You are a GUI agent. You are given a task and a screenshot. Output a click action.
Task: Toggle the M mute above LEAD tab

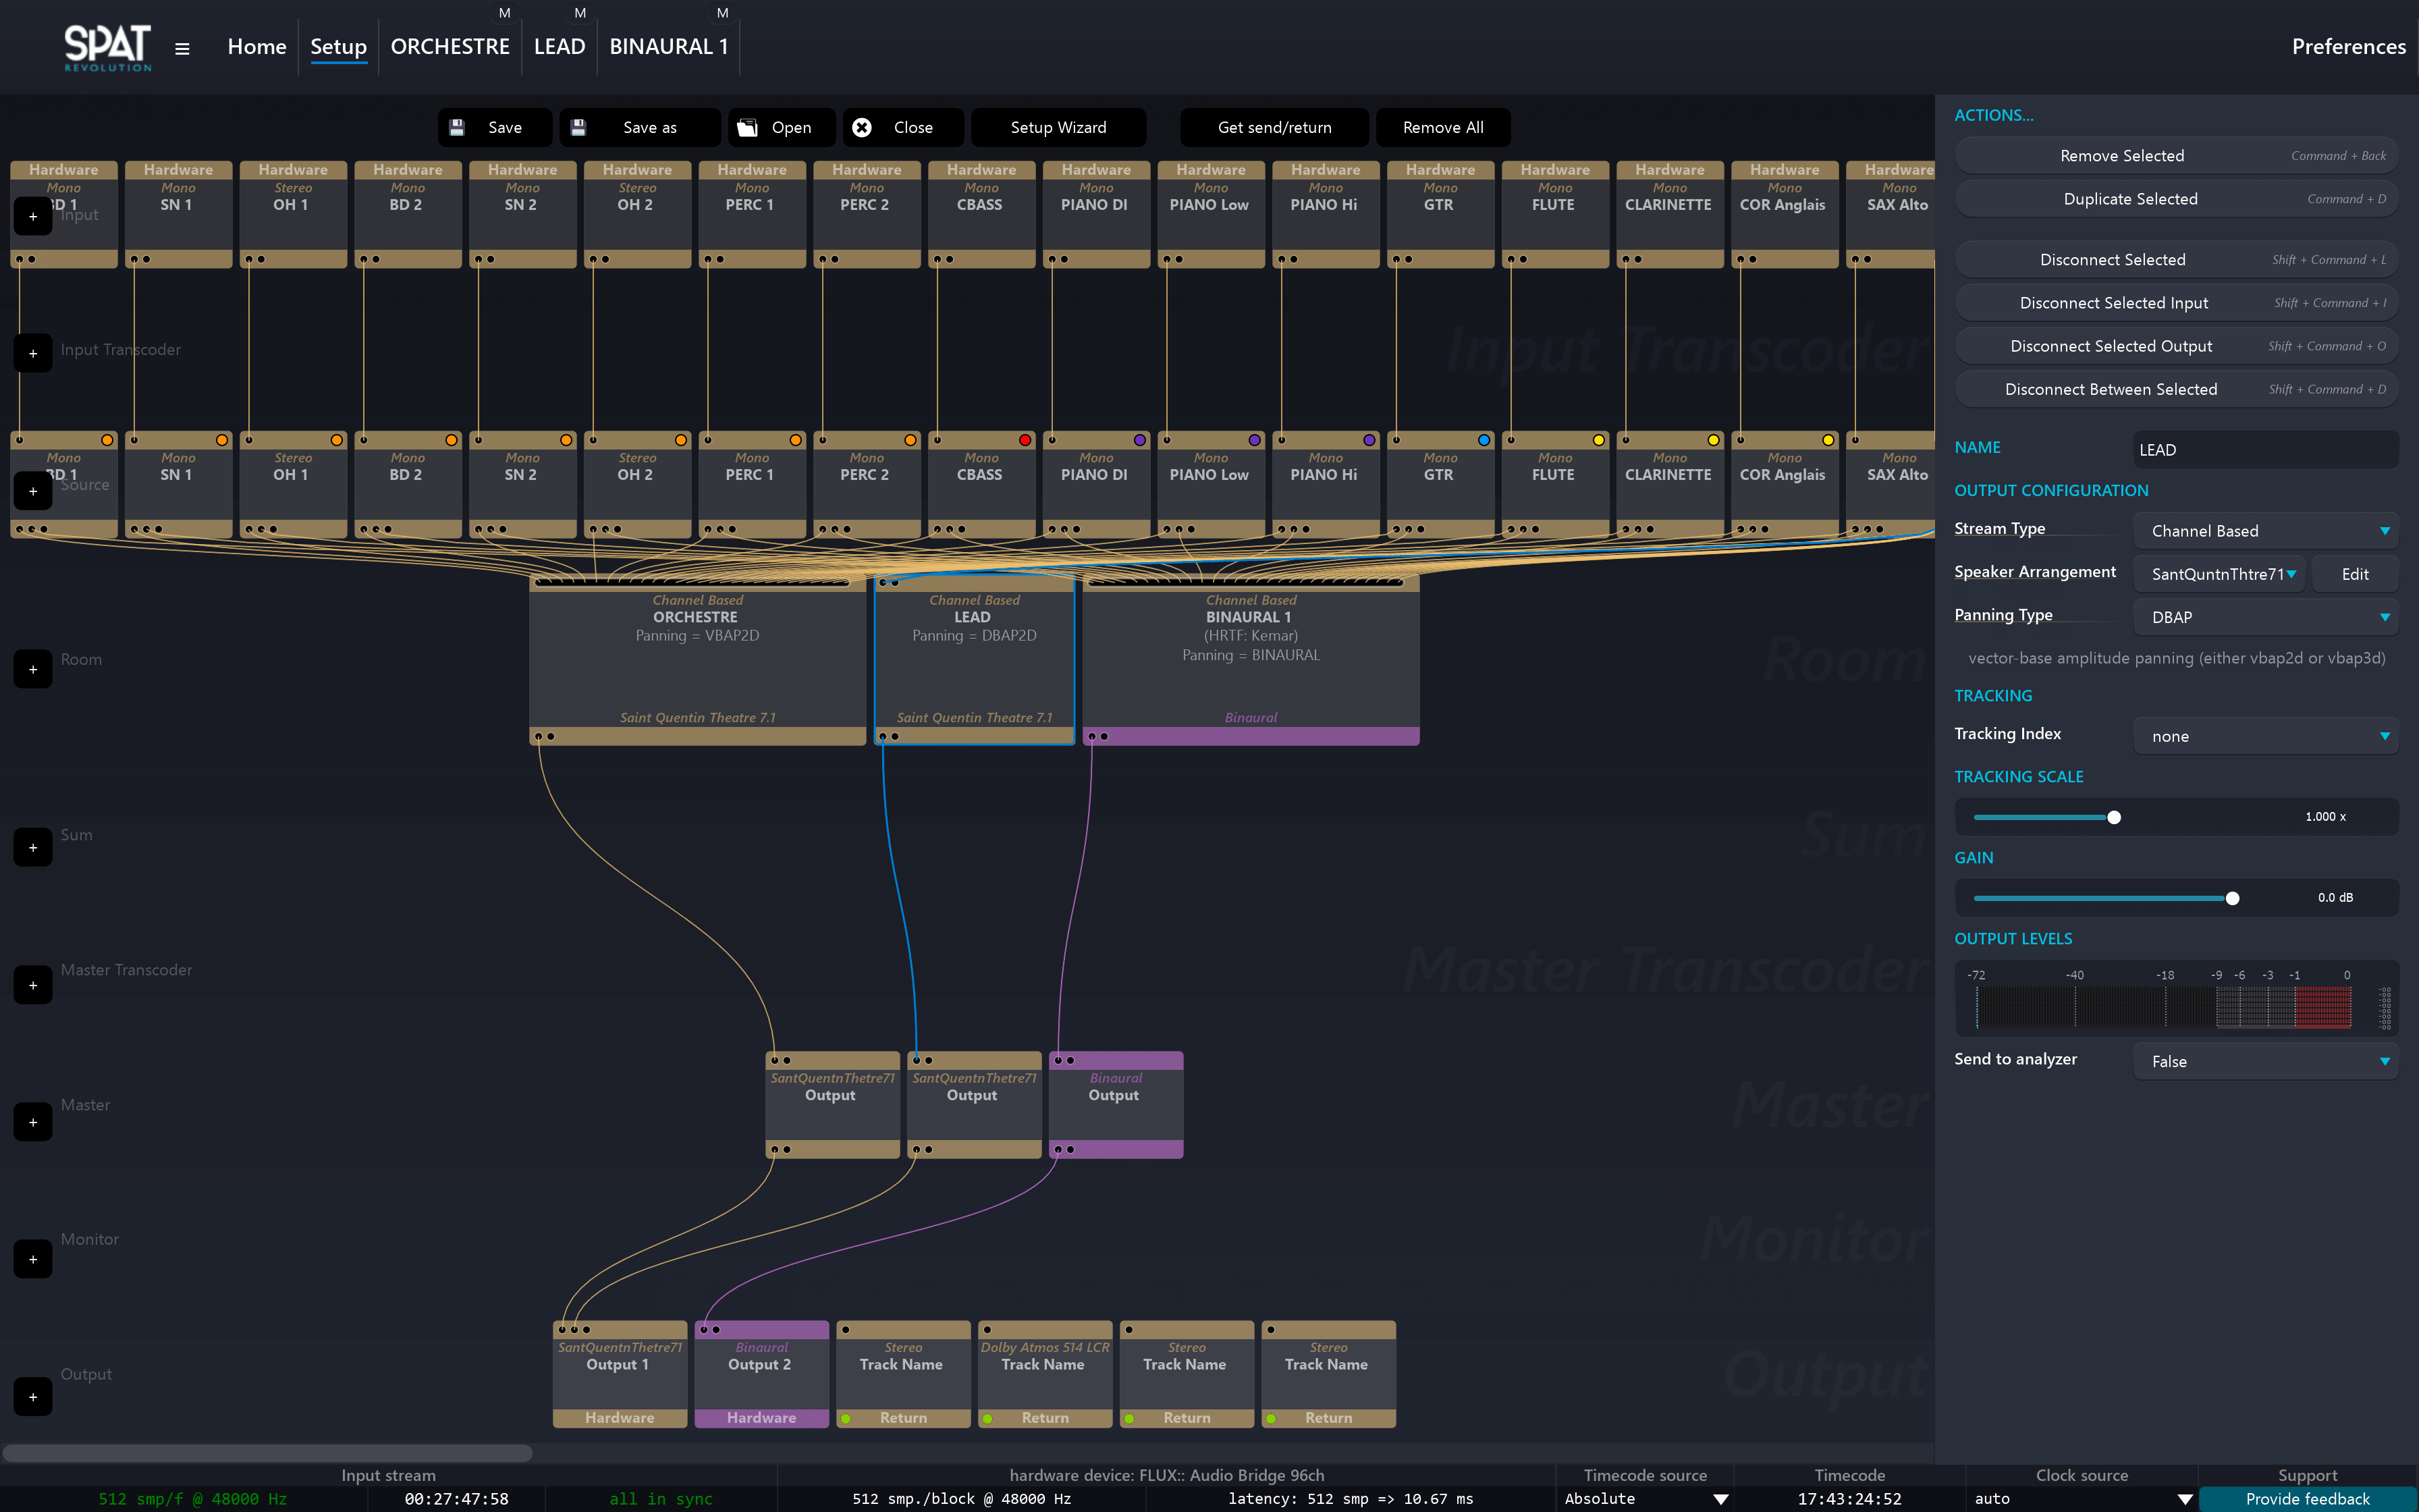pos(580,13)
